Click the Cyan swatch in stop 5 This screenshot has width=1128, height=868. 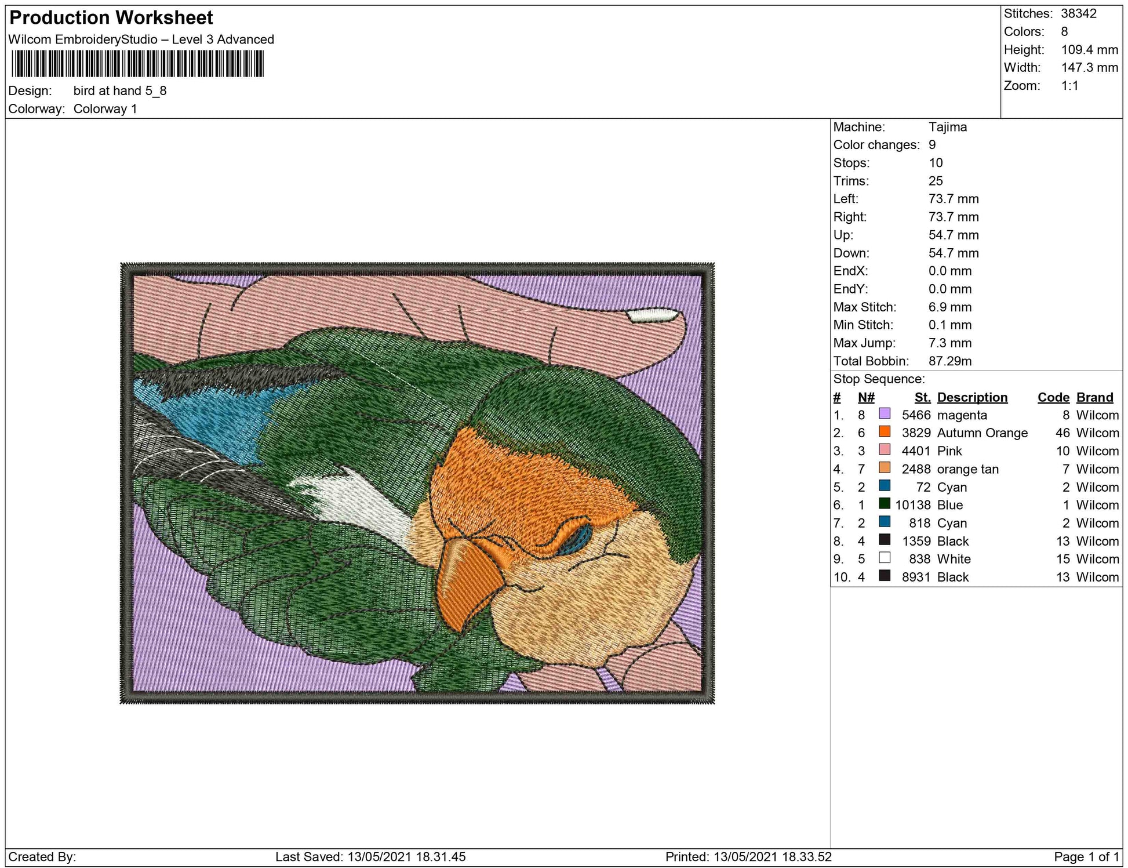885,486
